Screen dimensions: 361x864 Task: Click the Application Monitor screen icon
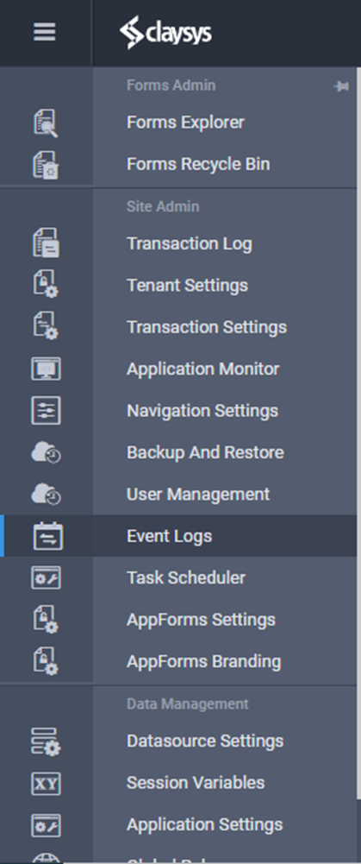tap(46, 369)
